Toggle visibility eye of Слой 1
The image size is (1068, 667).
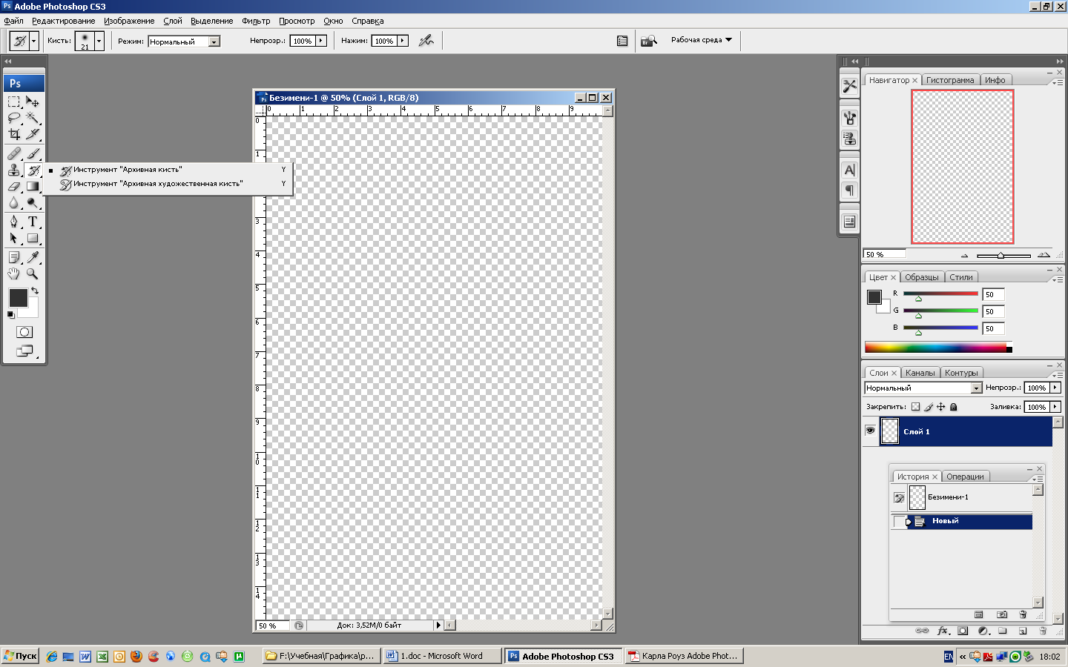pyautogui.click(x=871, y=431)
